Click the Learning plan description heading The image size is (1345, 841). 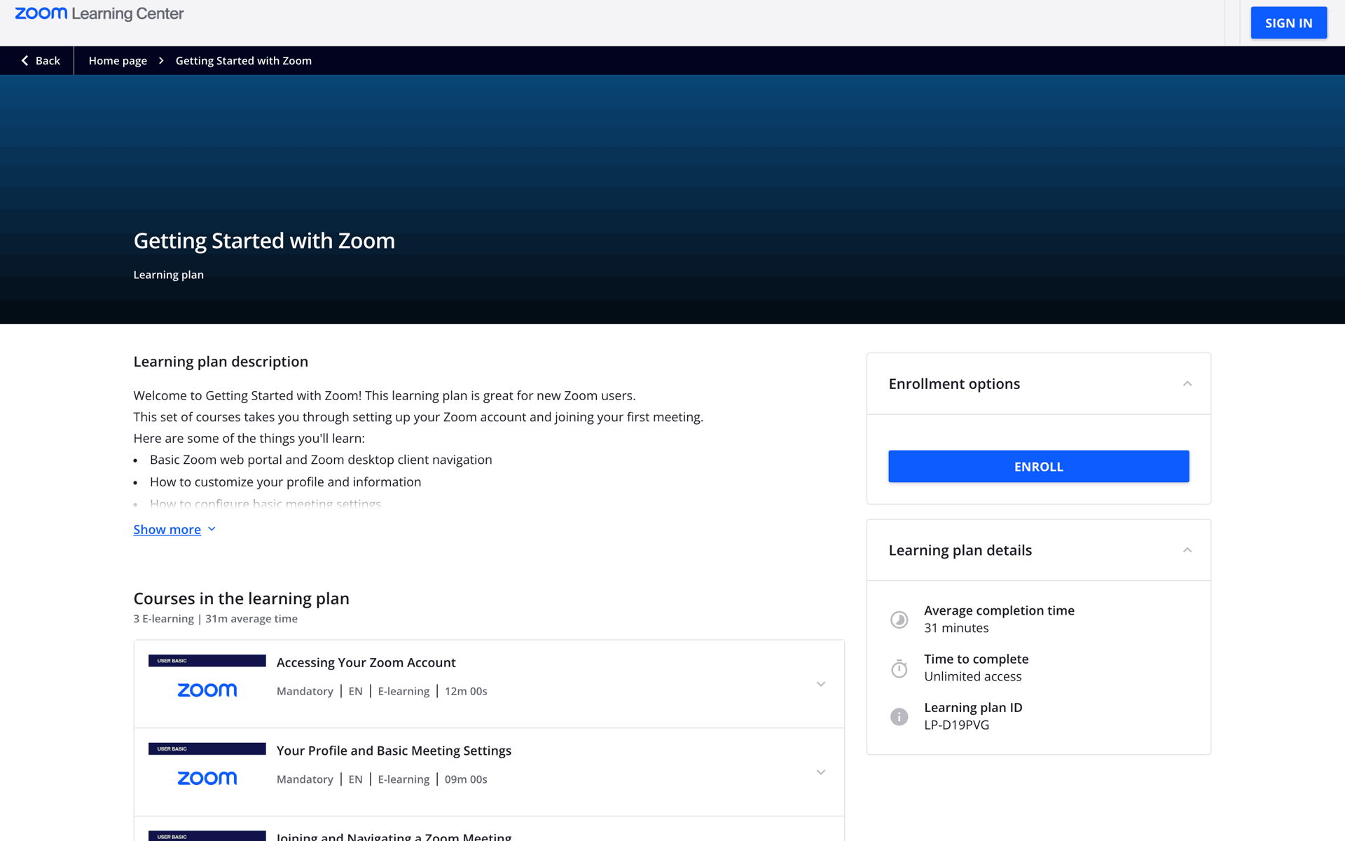(x=221, y=362)
